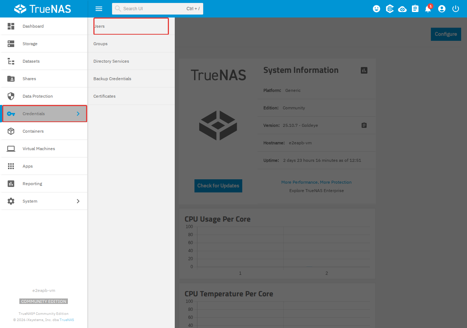Open the TrueCommand status icon
This screenshot has width=467, height=328.
[x=390, y=9]
